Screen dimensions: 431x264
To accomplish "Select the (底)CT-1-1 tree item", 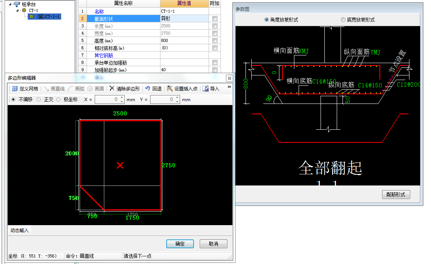I will (45, 17).
